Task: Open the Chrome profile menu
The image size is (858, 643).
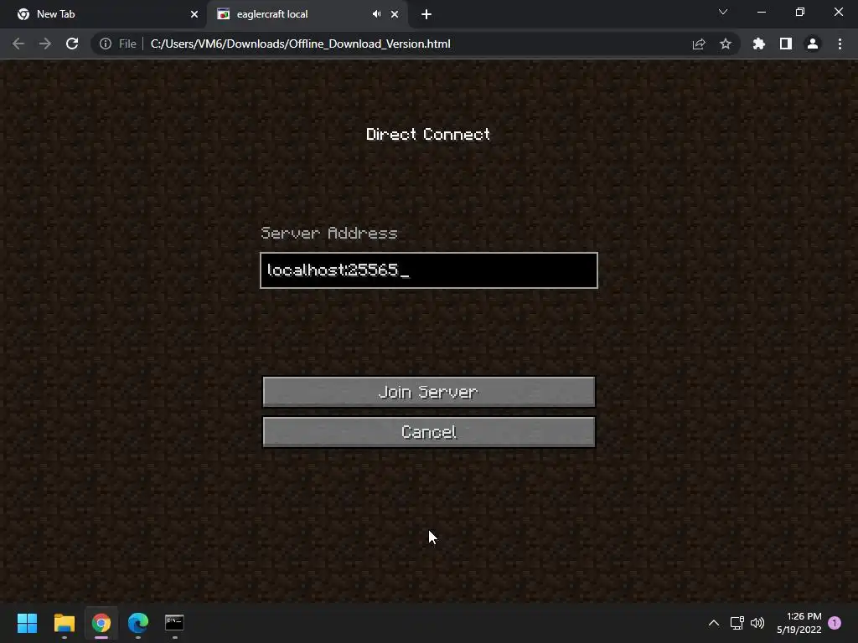Action: 813,44
